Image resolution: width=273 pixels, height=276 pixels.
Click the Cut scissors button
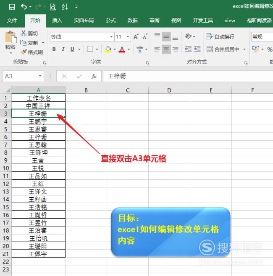pyautogui.click(x=29, y=33)
